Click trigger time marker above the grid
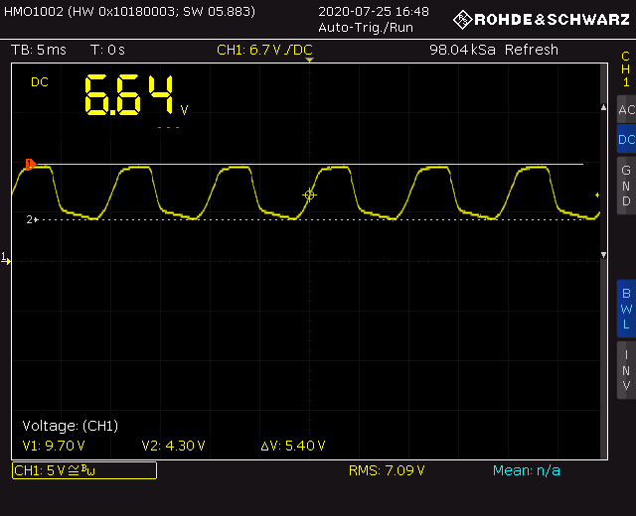The height and width of the screenshot is (516, 636). pos(309,60)
